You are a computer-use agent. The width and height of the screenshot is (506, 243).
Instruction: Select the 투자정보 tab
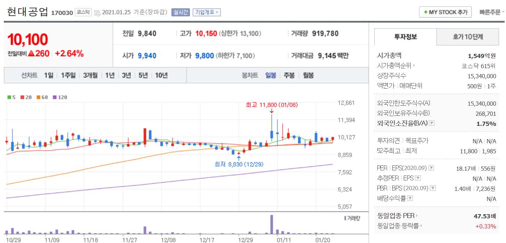[x=405, y=37]
